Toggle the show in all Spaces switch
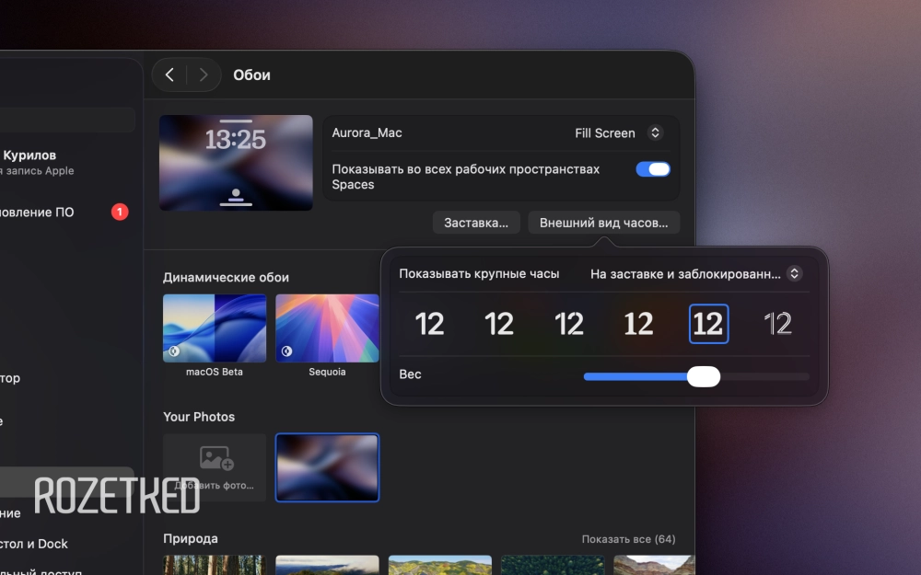921x575 pixels. pyautogui.click(x=653, y=169)
